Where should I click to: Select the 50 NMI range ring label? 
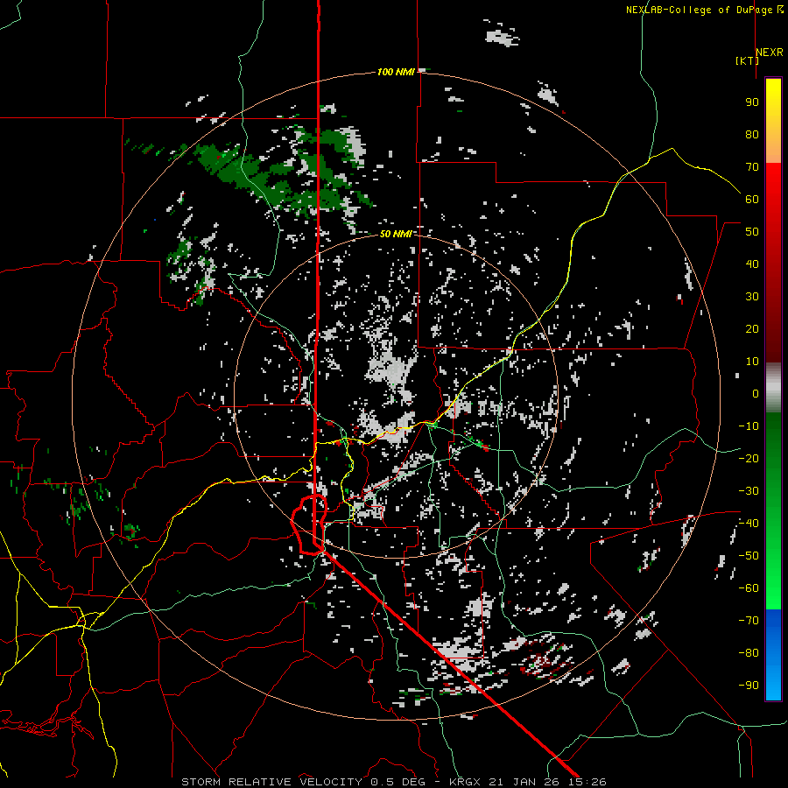click(396, 234)
